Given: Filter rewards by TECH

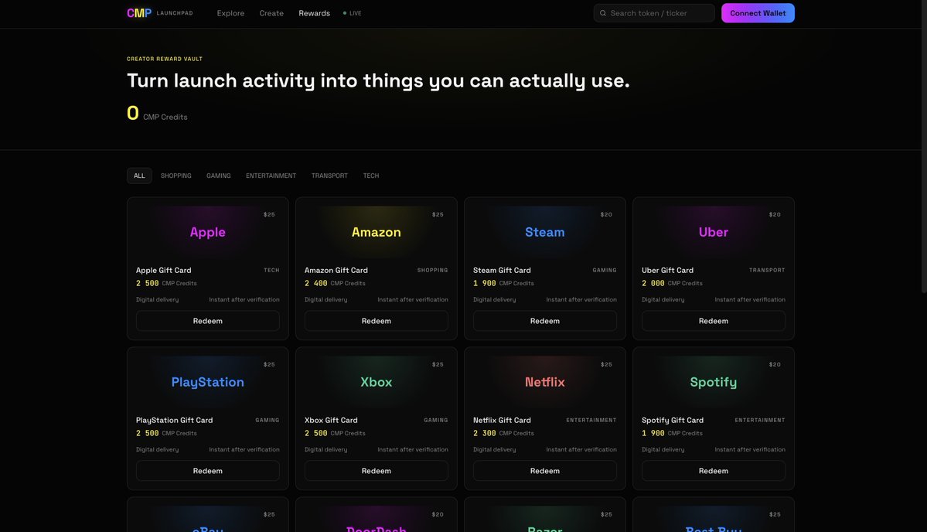Looking at the screenshot, I should click(x=370, y=176).
